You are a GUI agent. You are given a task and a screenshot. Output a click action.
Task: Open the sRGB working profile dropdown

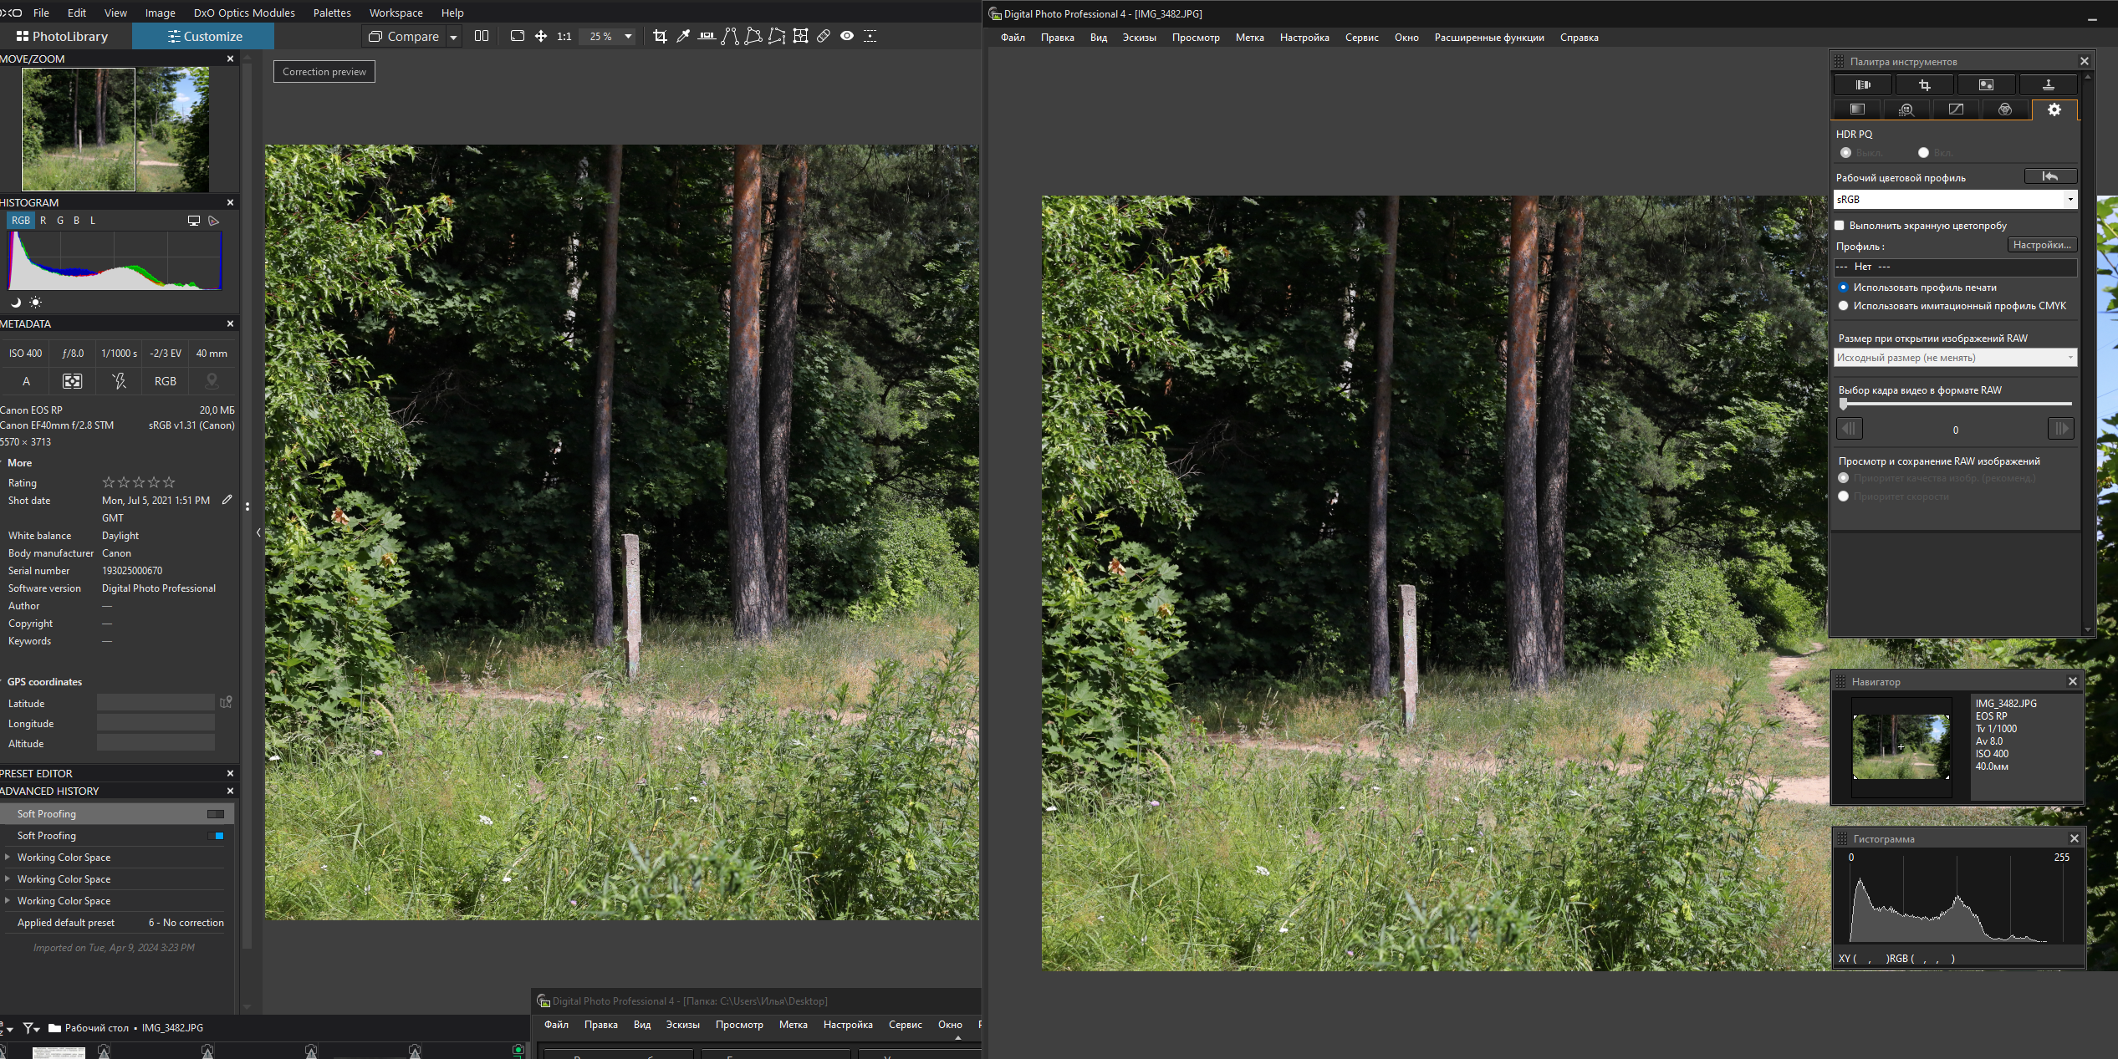coord(2070,200)
